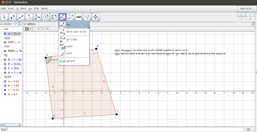The width and height of the screenshot is (257, 132).
Task: Choose Angle with Given Size entry
Action: 74,32
